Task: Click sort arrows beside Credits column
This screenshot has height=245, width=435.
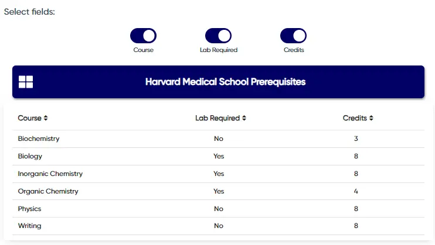Action: (371, 118)
